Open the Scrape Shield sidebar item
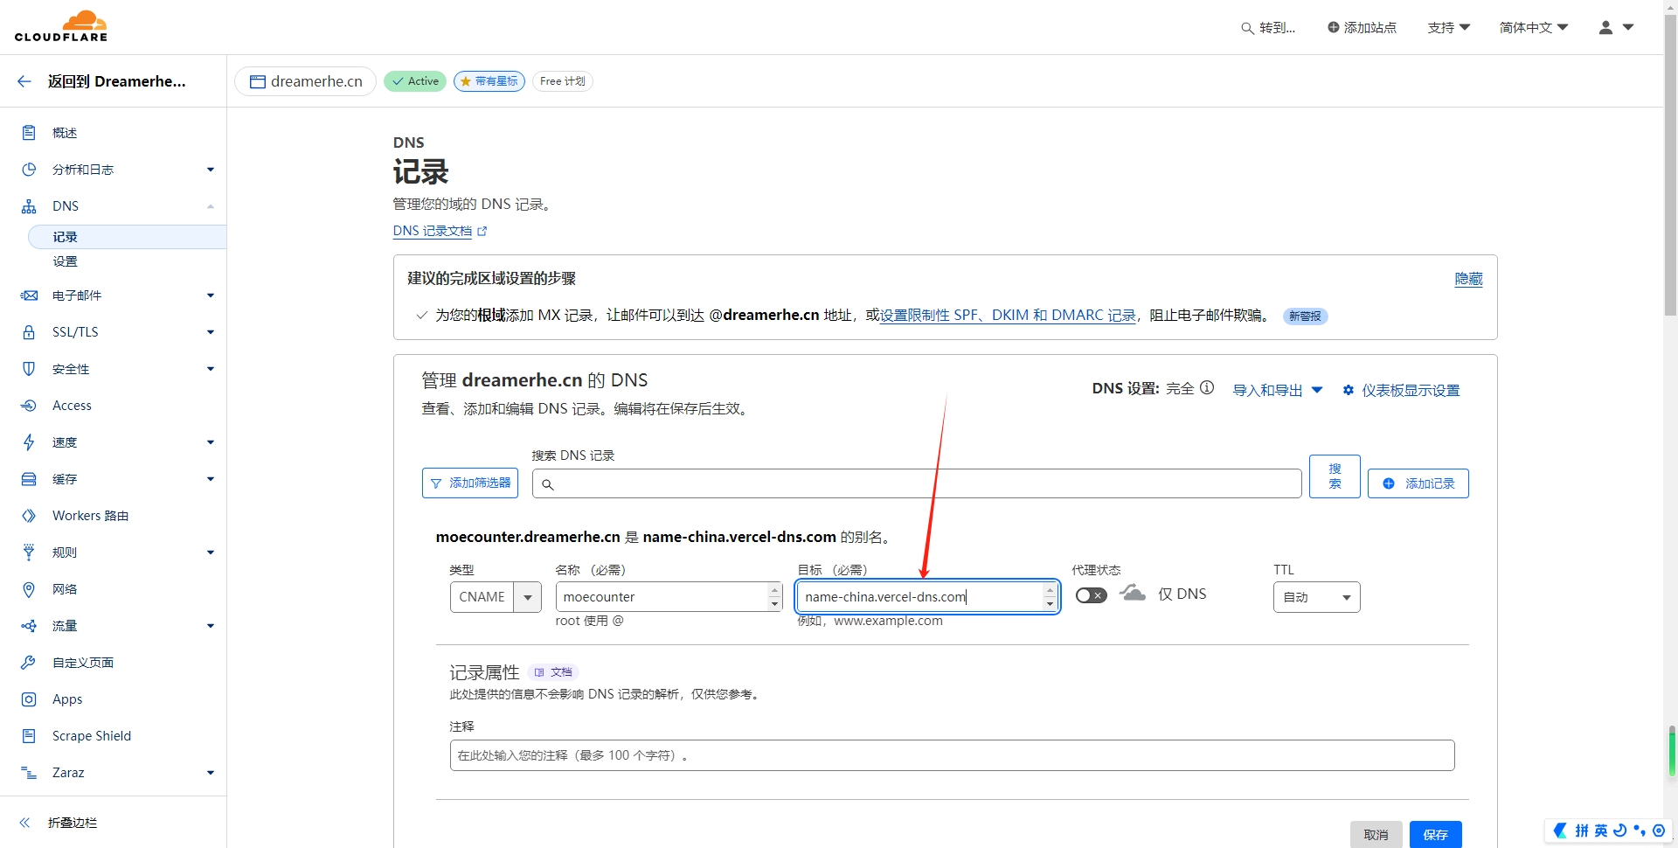This screenshot has height=848, width=1678. (x=92, y=736)
